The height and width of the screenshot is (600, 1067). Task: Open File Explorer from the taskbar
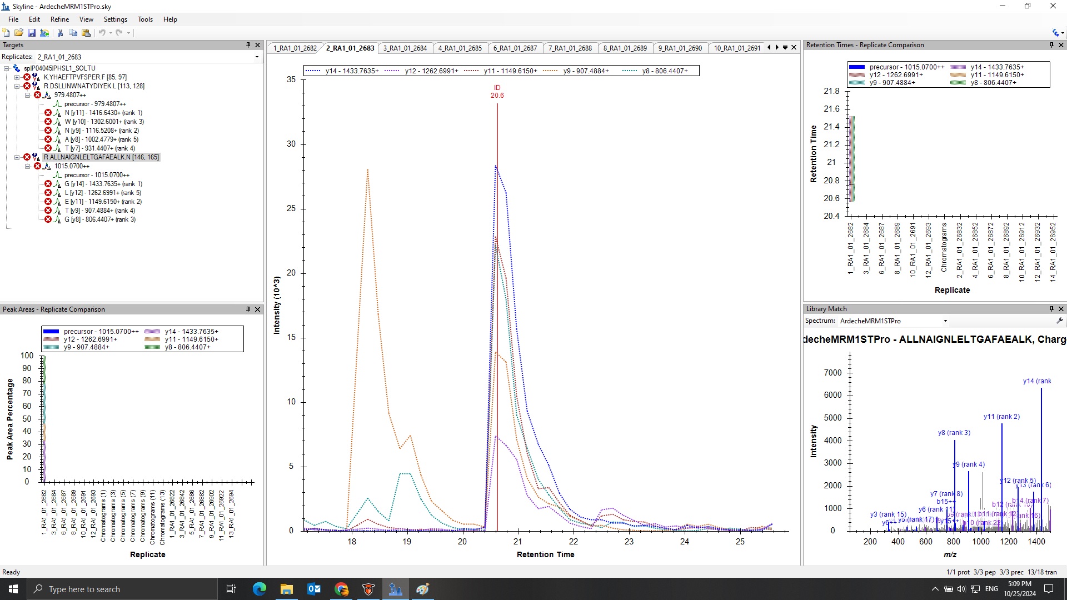(x=286, y=589)
